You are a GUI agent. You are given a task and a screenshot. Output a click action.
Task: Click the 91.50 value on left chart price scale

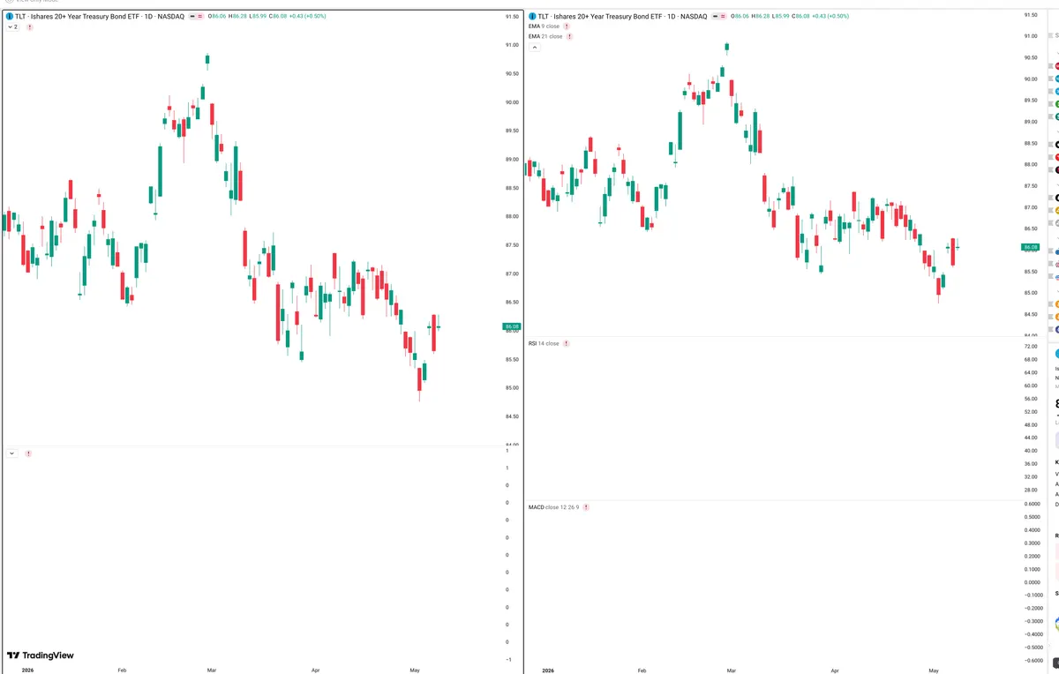(512, 17)
